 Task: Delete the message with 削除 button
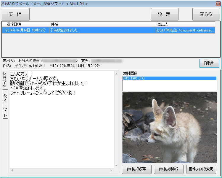[x=209, y=63]
